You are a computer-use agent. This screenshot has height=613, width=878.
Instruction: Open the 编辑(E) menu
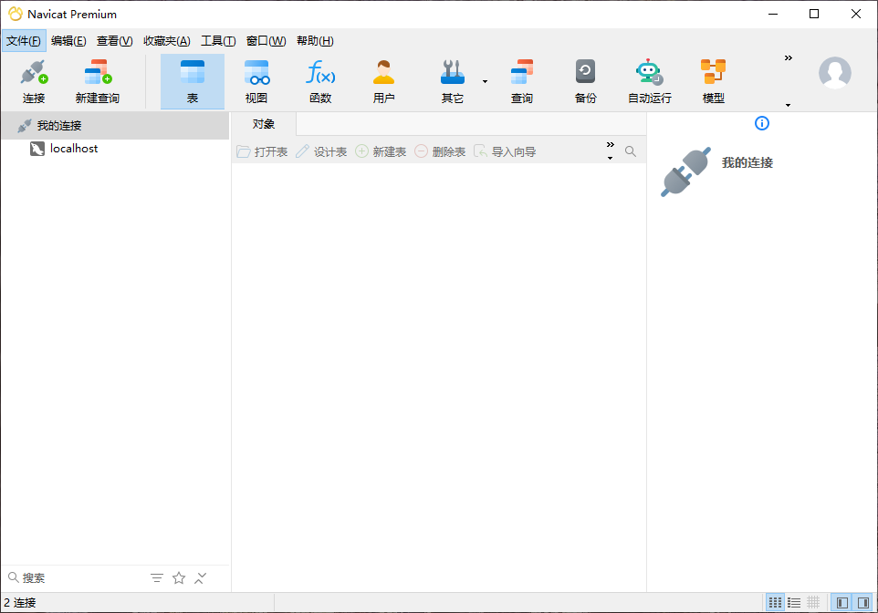(68, 41)
